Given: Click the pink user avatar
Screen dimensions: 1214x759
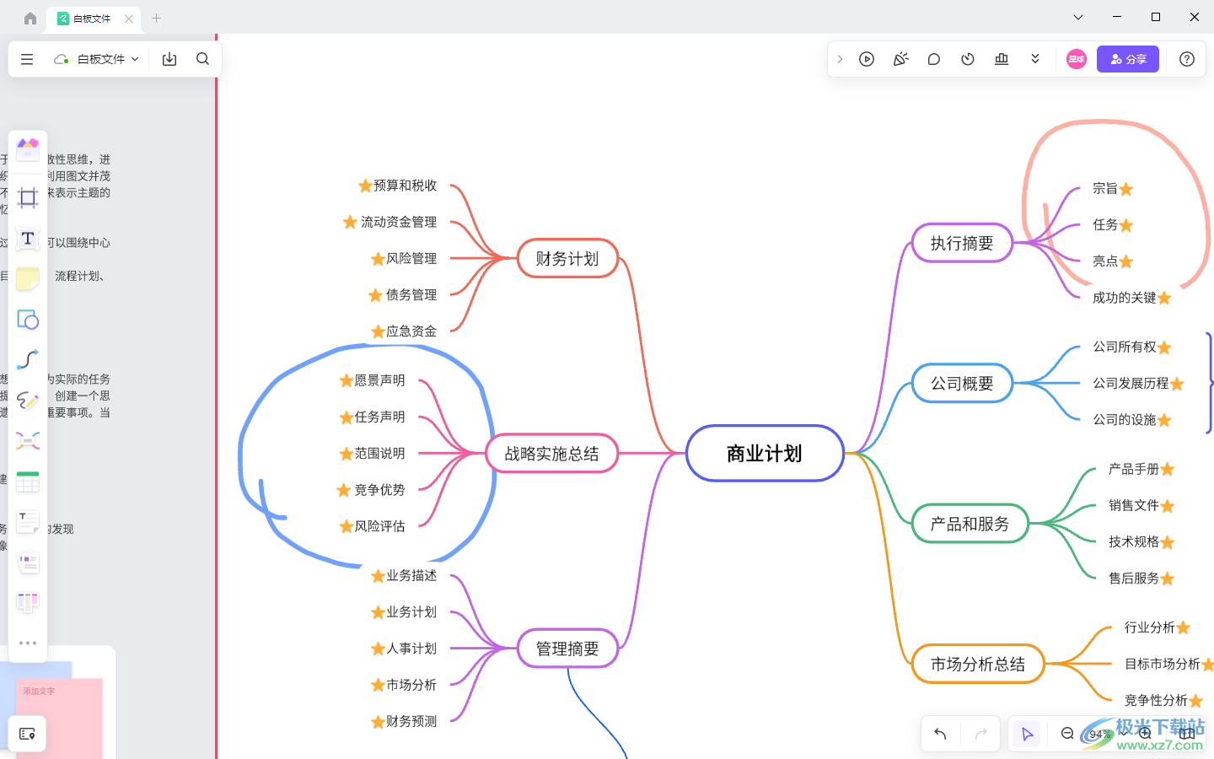Looking at the screenshot, I should pyautogui.click(x=1077, y=59).
